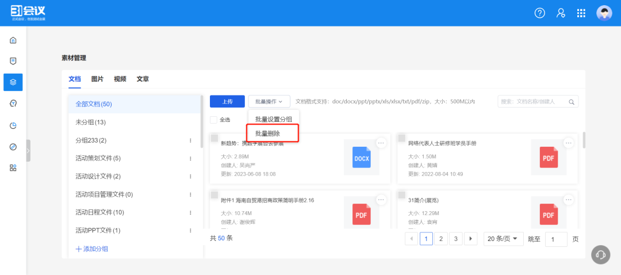This screenshot has height=275, width=621.
Task: Open more options for 活动设计文件 group
Action: [x=190, y=176]
